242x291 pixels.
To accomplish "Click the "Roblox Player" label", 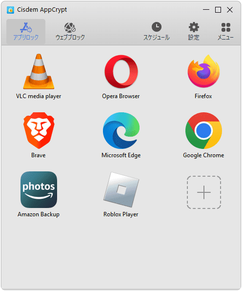I will pyautogui.click(x=121, y=214).
